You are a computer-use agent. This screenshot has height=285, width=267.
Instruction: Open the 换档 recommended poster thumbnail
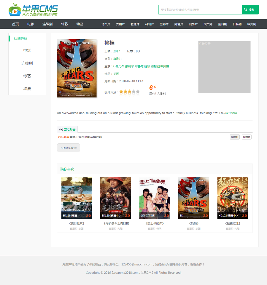click(194, 198)
